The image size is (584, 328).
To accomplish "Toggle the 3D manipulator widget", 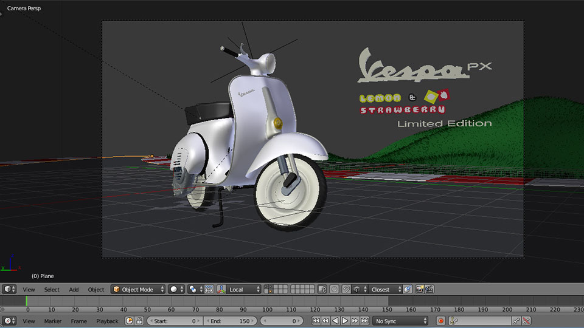I will tap(221, 289).
